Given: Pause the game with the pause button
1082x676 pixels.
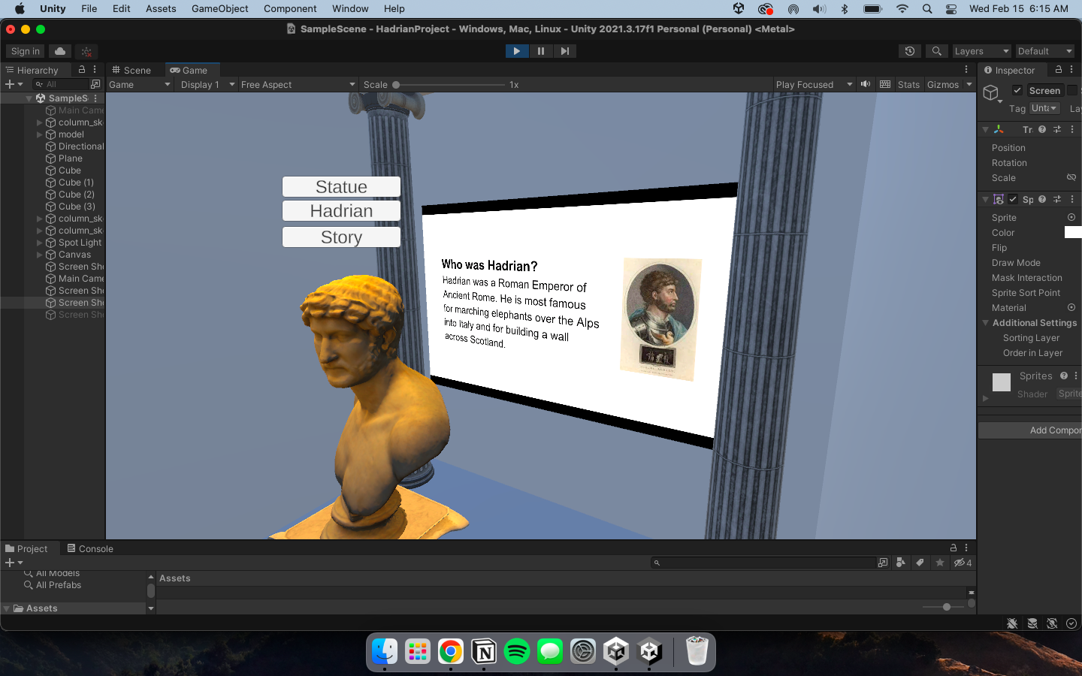Looking at the screenshot, I should tap(540, 51).
